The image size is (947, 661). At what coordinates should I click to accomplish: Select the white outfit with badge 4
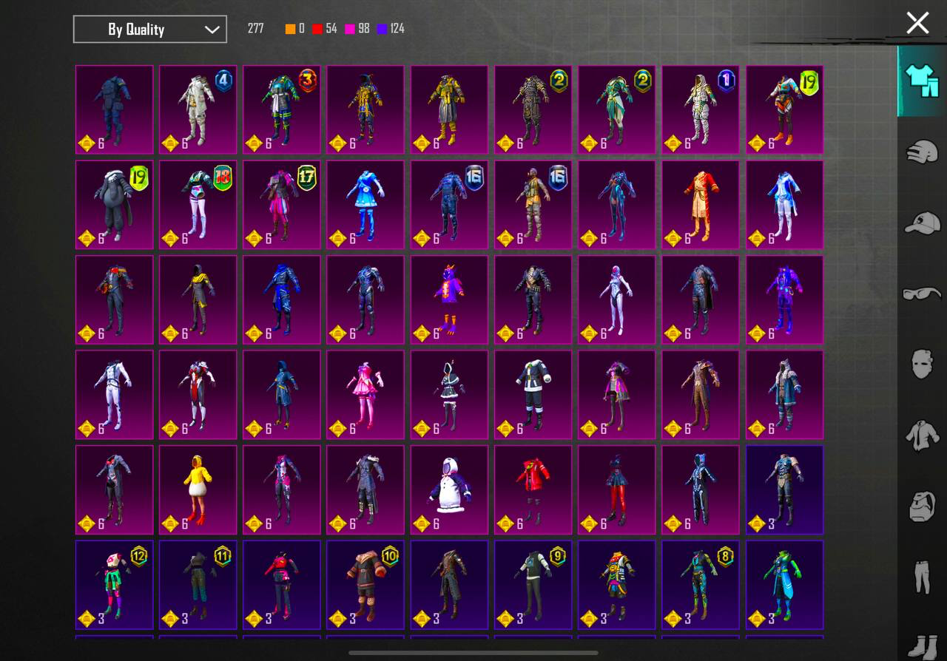[198, 109]
